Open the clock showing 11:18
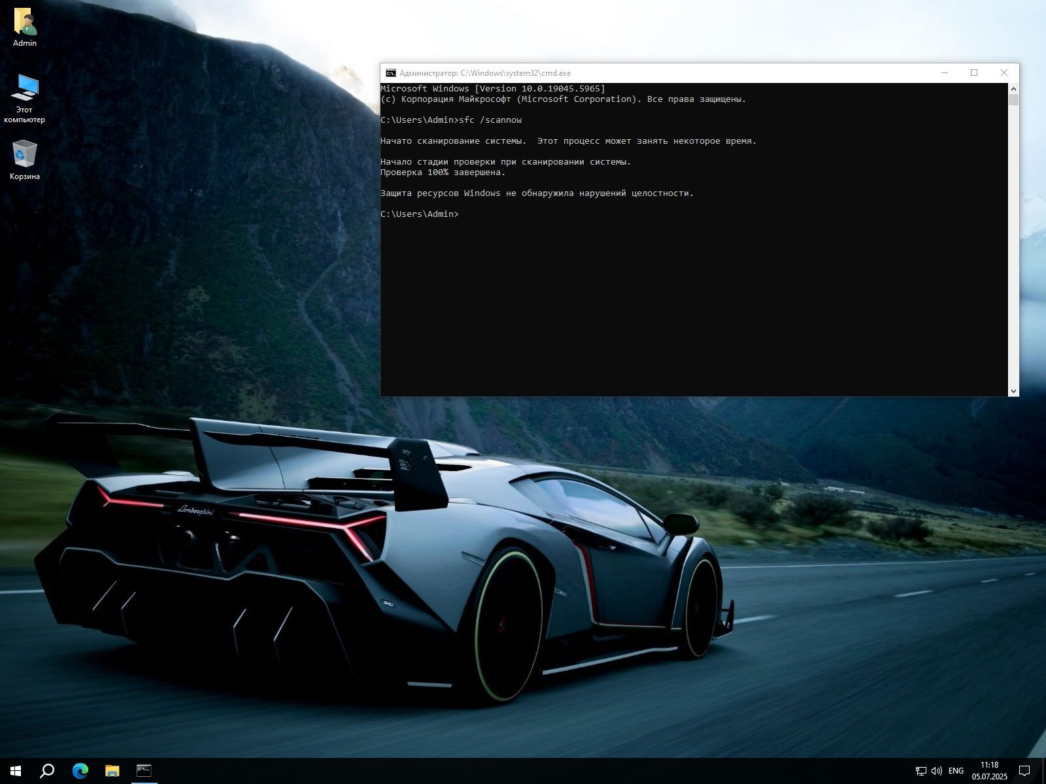This screenshot has height=784, width=1046. [989, 771]
